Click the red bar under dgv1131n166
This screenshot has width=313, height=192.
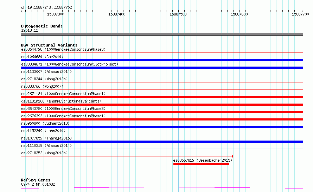point(162,105)
